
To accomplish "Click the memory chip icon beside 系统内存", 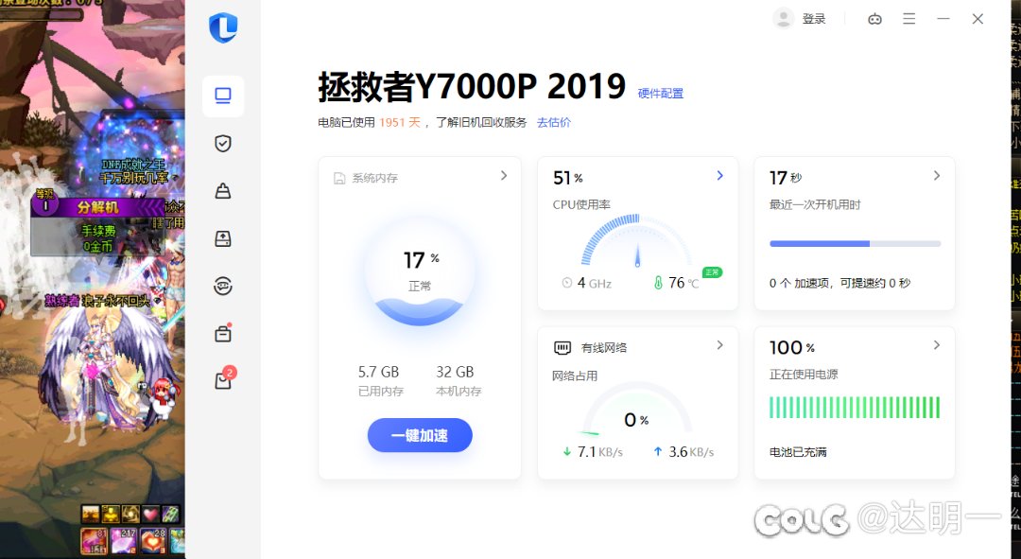I will [339, 178].
